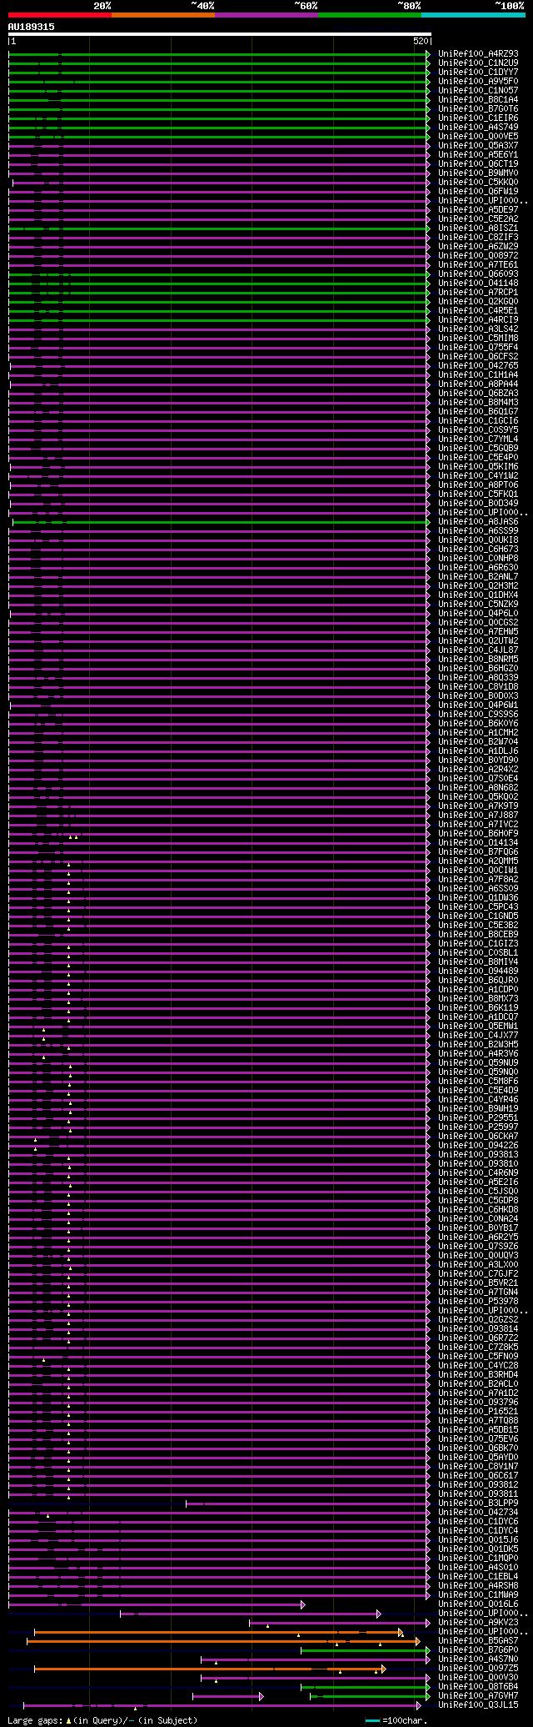Click label UniRef100_Q097Z5
Image resolution: width=533 pixels, height=1727 pixels.
(x=478, y=1668)
